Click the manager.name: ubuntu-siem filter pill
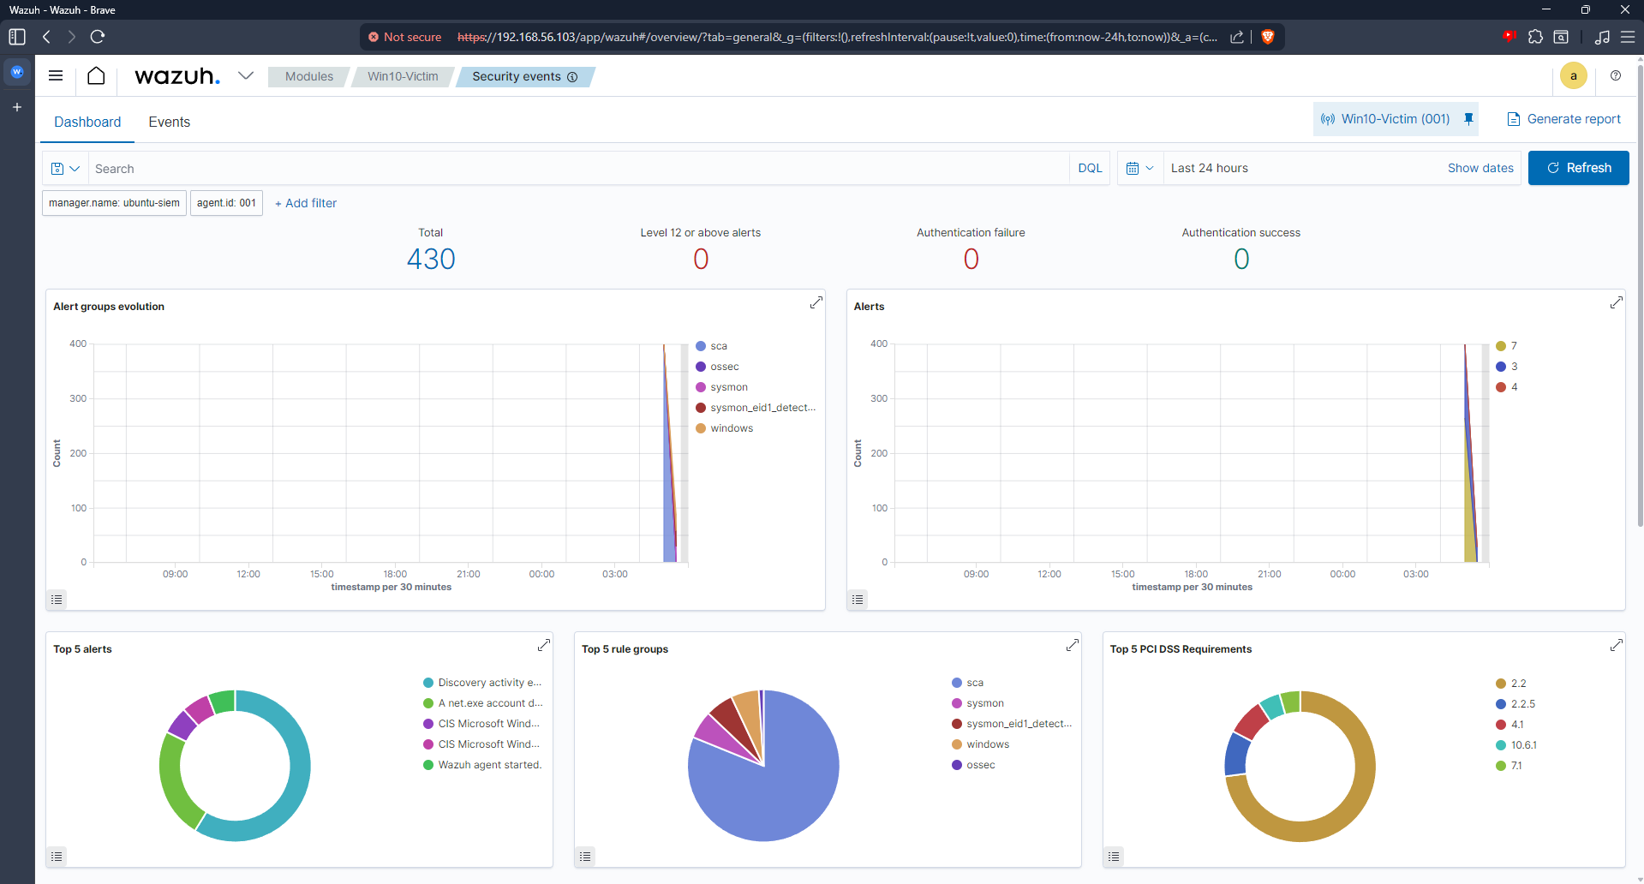Viewport: 1644px width, 884px height. coord(114,203)
